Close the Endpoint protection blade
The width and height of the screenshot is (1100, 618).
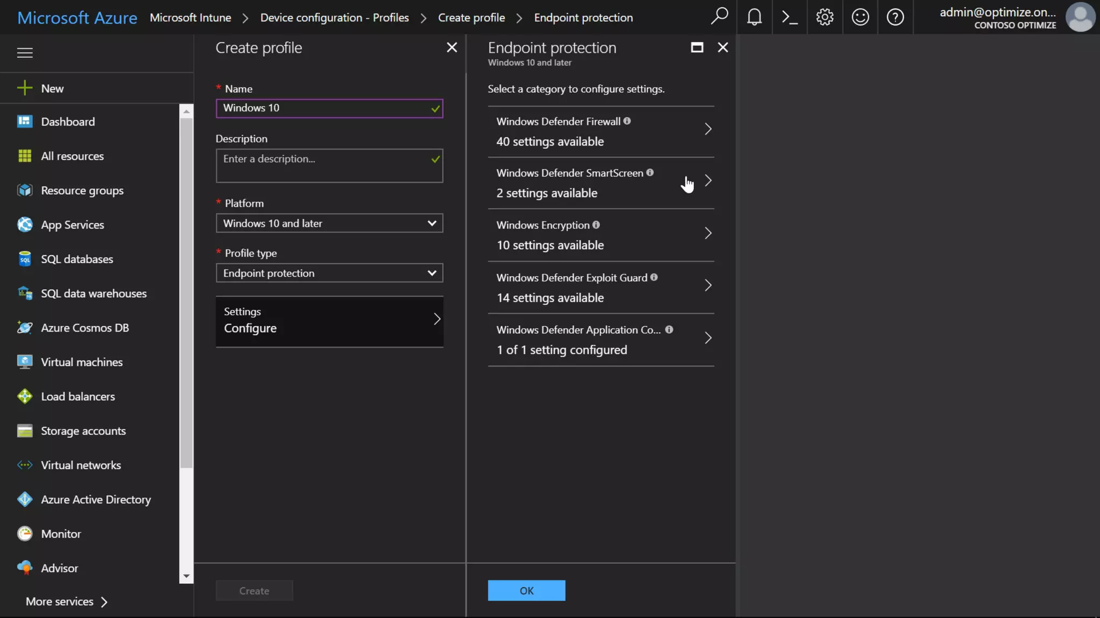(x=723, y=47)
